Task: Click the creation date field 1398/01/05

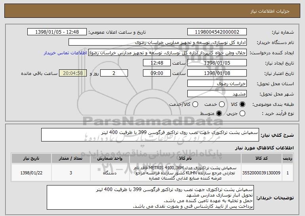Action: 217,63
